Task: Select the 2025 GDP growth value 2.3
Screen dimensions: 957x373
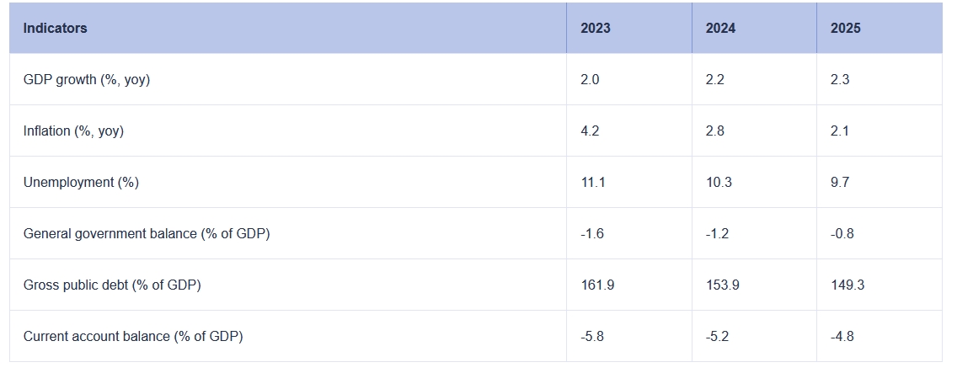Action: tap(840, 79)
